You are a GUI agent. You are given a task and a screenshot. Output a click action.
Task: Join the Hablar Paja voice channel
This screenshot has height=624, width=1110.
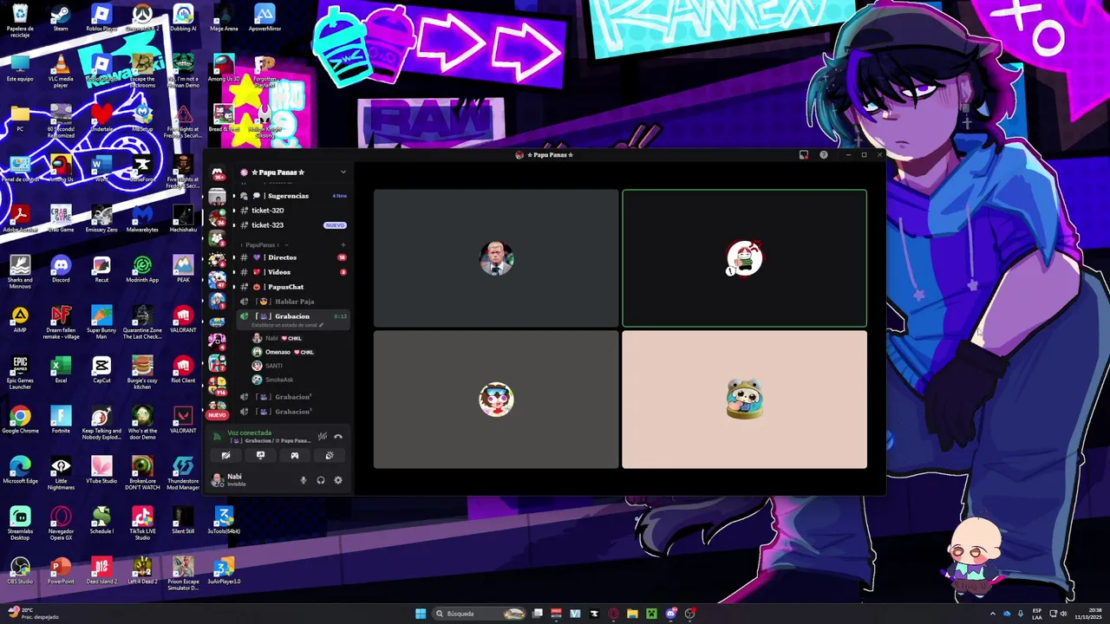point(292,302)
